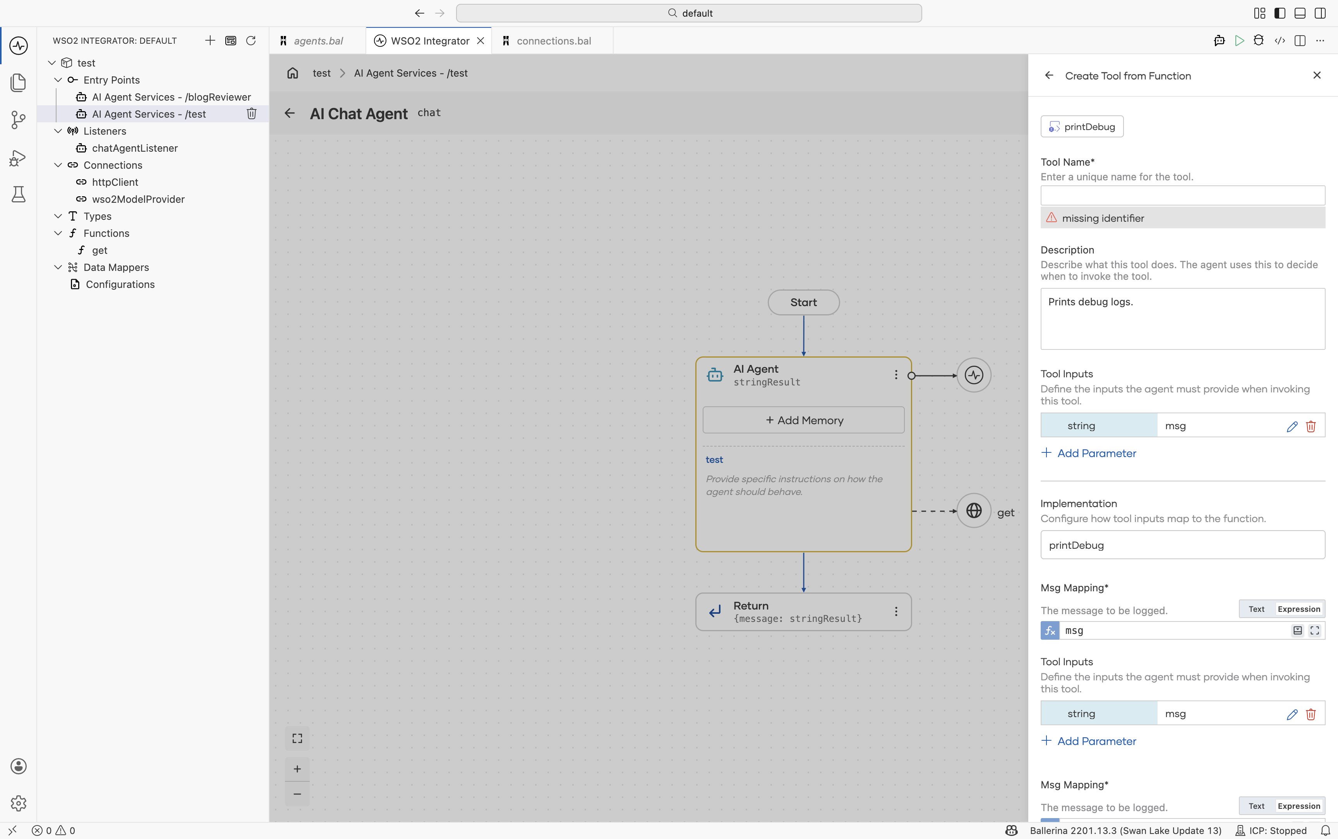Collapse the Connections section

[x=58, y=165]
